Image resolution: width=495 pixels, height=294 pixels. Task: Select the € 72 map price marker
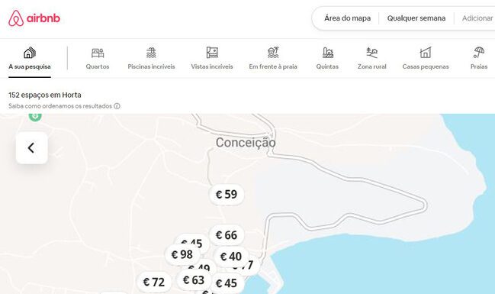[154, 282]
